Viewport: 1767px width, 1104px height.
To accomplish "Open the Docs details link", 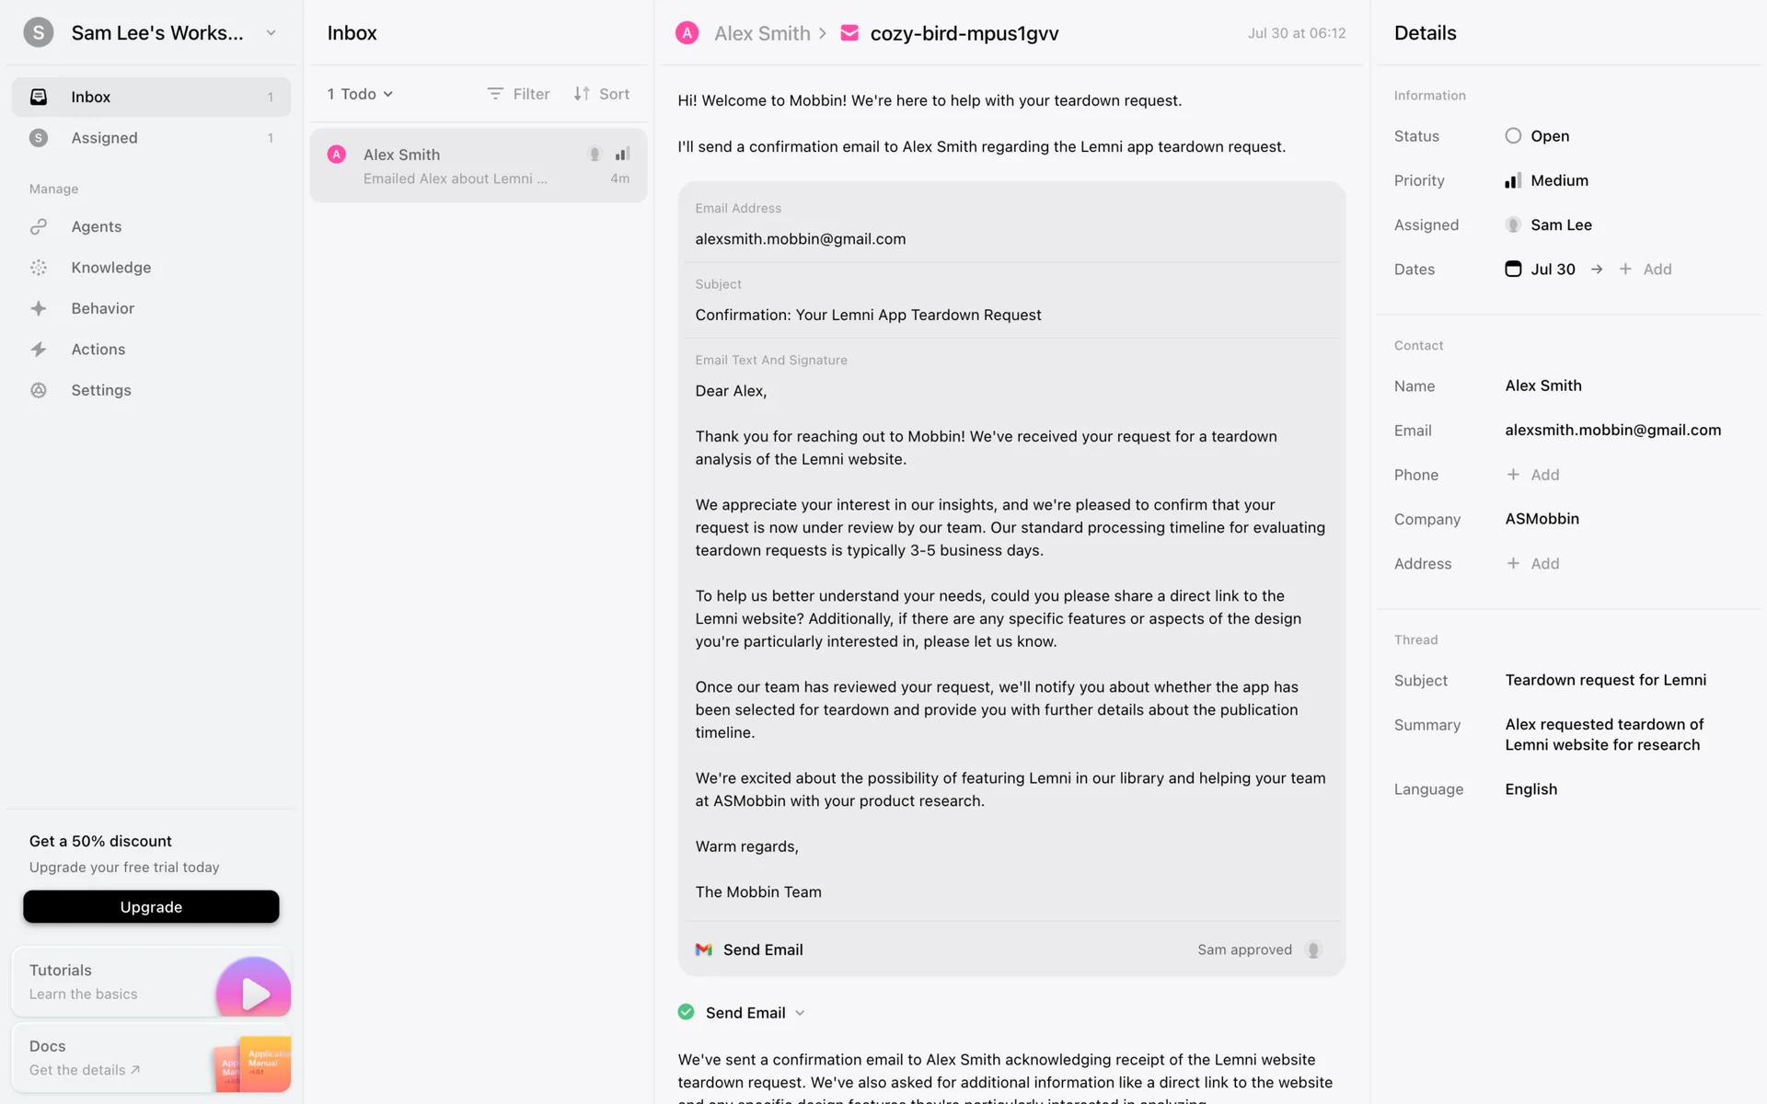I will tap(85, 1070).
